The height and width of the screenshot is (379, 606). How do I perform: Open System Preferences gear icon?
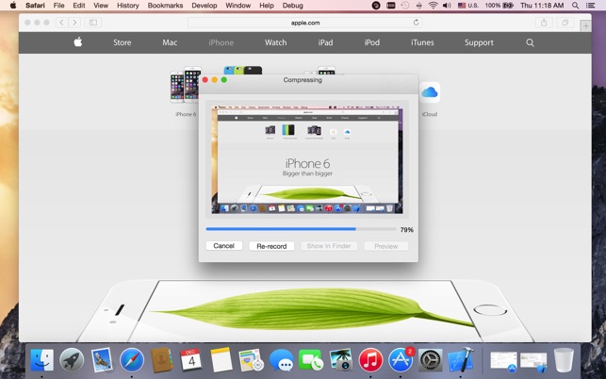point(430,360)
